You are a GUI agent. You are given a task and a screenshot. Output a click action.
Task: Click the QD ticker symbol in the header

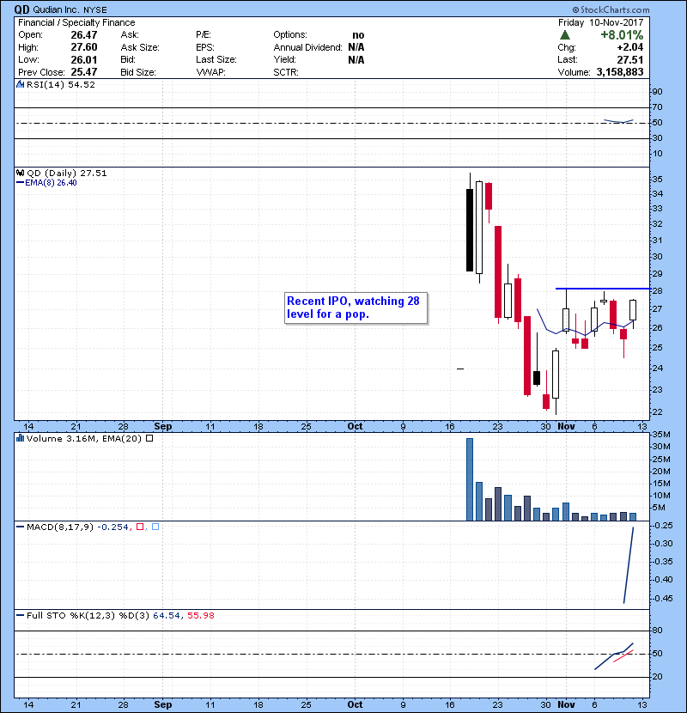pyautogui.click(x=21, y=9)
